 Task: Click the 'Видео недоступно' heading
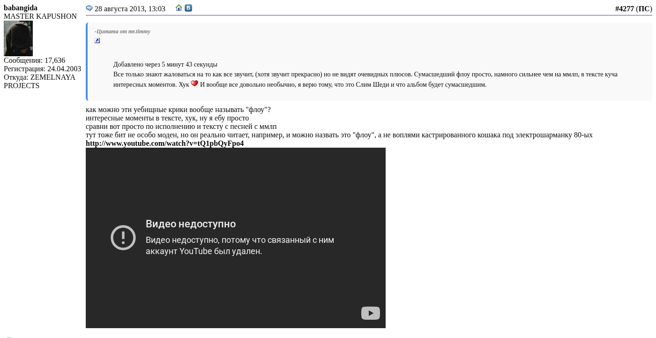[x=191, y=224]
